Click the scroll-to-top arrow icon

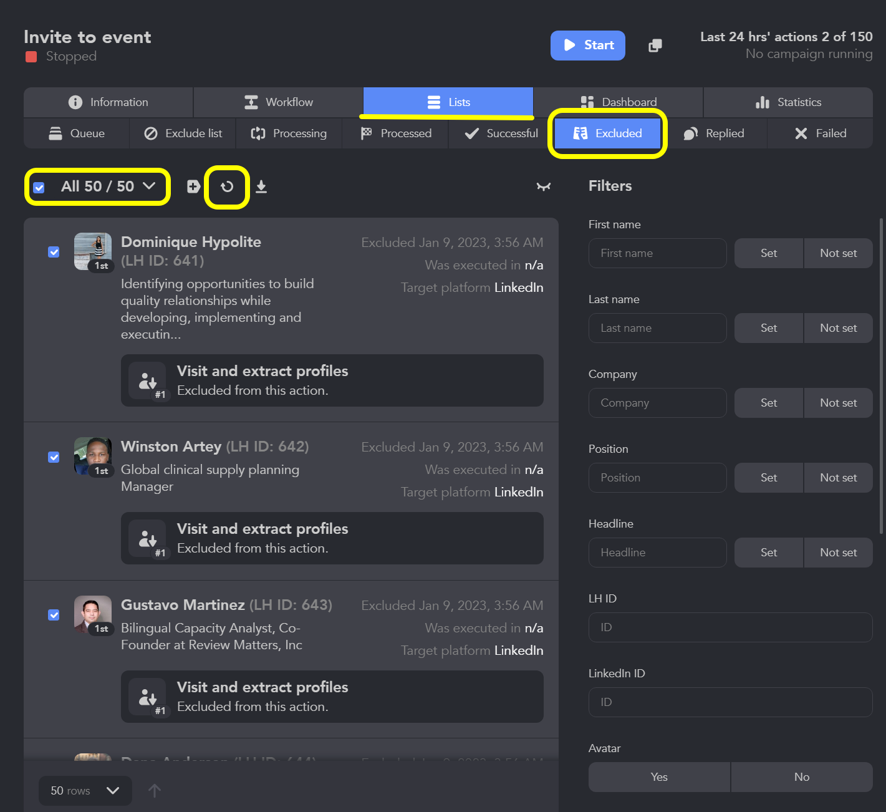(155, 791)
